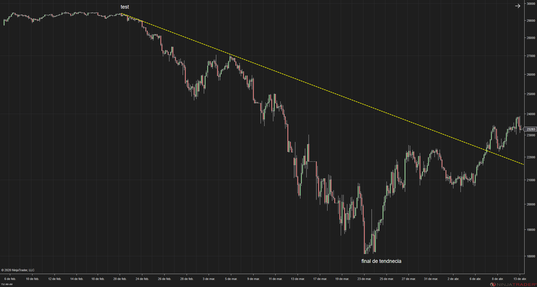This screenshot has height=287, width=537.
Task: Click the © 2020 NinjaTrader, LLC text
Action: click(18, 270)
